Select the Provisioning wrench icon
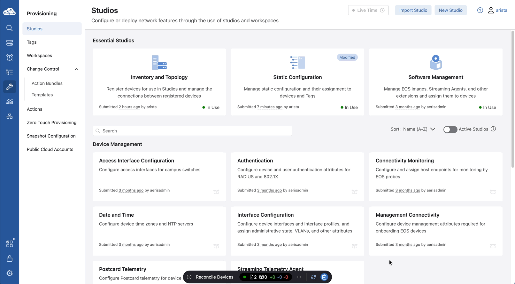 (10, 87)
